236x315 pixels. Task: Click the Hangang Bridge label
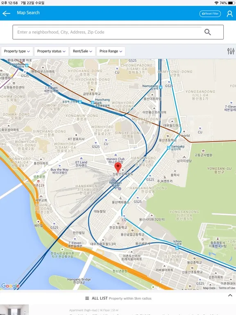coord(79,281)
